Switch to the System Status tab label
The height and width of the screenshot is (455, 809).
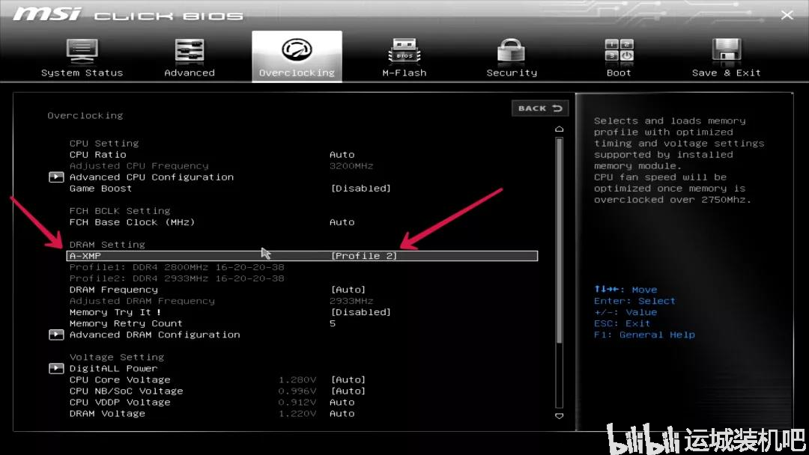click(82, 73)
